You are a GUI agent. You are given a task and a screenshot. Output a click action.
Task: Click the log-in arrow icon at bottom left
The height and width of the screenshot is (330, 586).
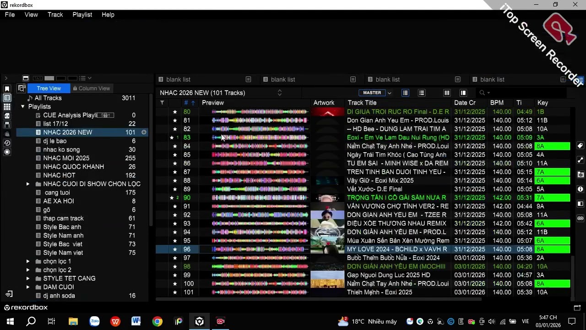tap(9, 294)
